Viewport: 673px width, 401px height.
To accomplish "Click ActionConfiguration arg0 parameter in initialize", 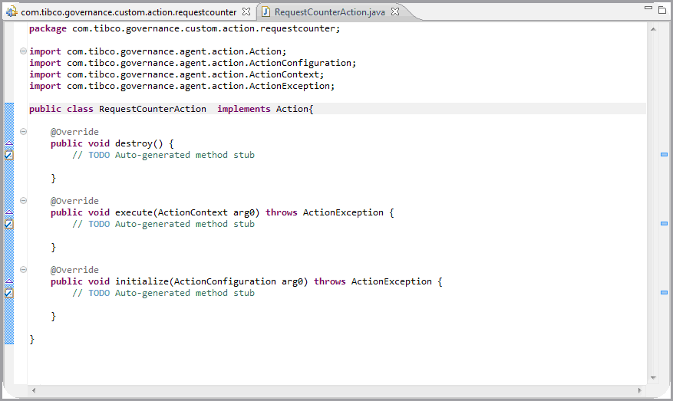I will coord(239,281).
